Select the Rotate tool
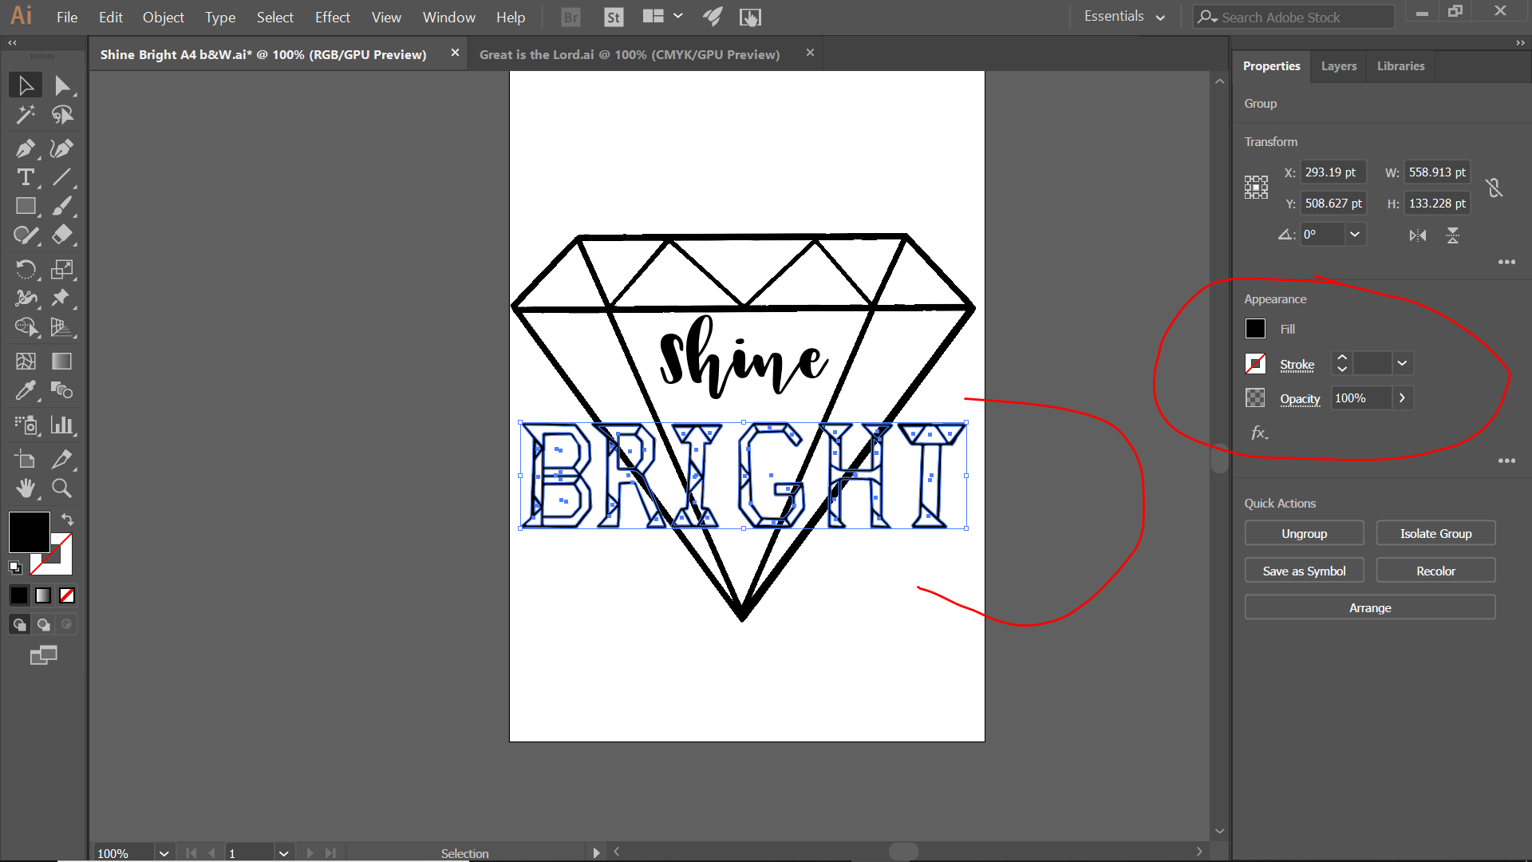Viewport: 1532px width, 862px height. (x=25, y=269)
